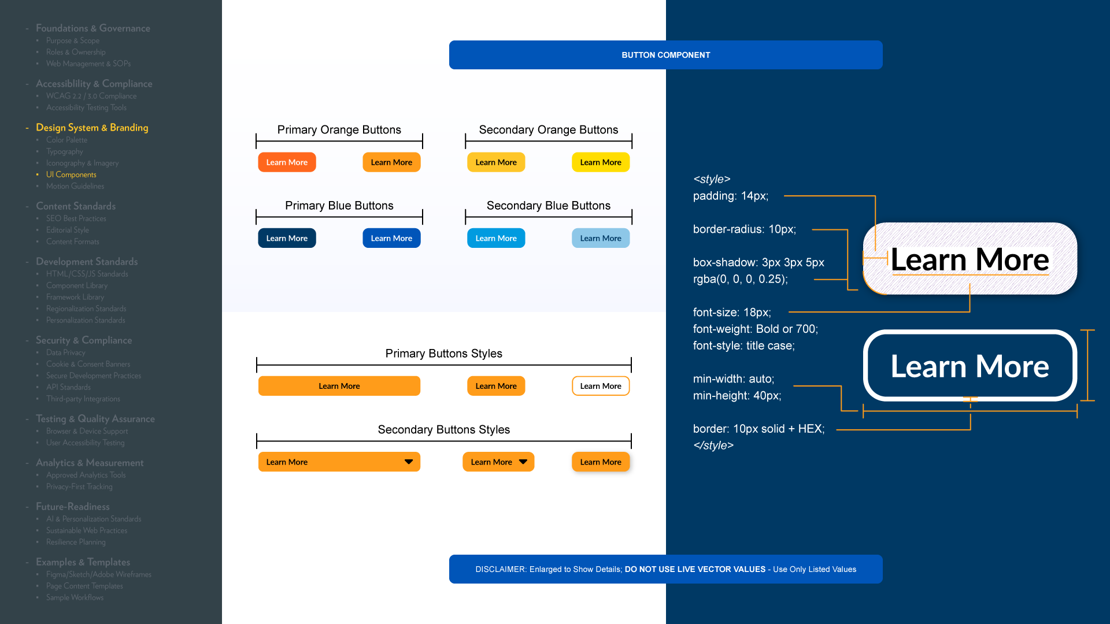Open Accessibility & Compliance menu section

(x=94, y=84)
